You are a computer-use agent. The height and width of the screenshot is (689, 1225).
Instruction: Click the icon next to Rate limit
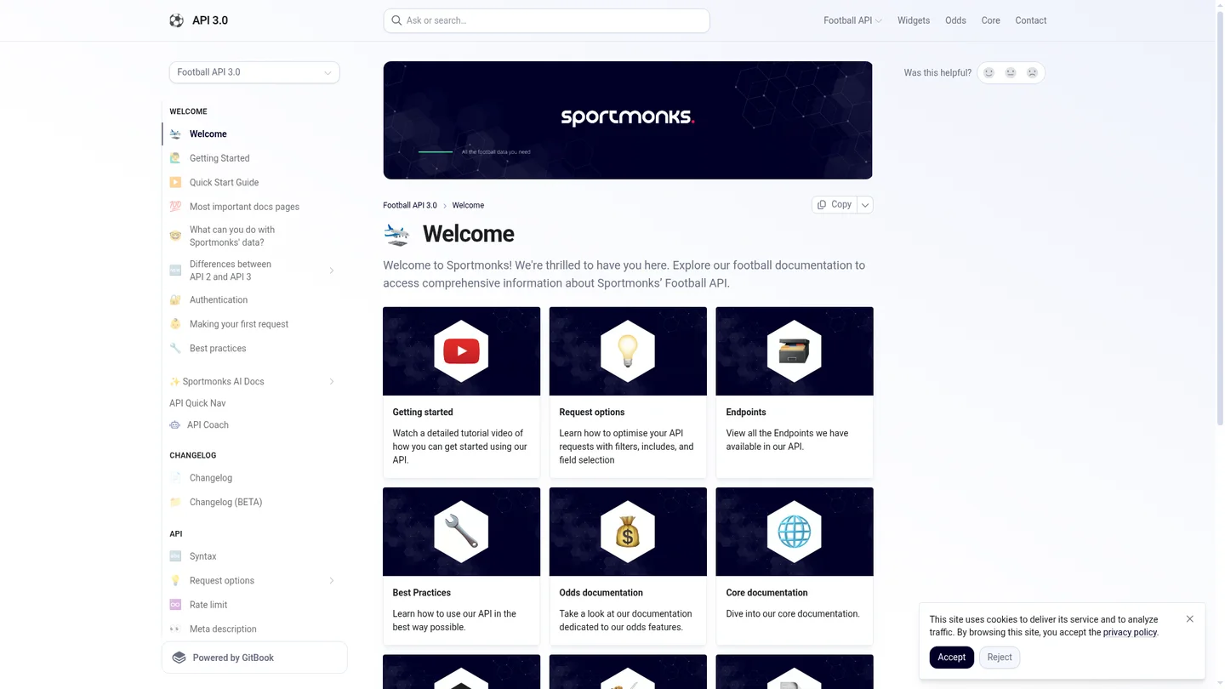coord(175,605)
